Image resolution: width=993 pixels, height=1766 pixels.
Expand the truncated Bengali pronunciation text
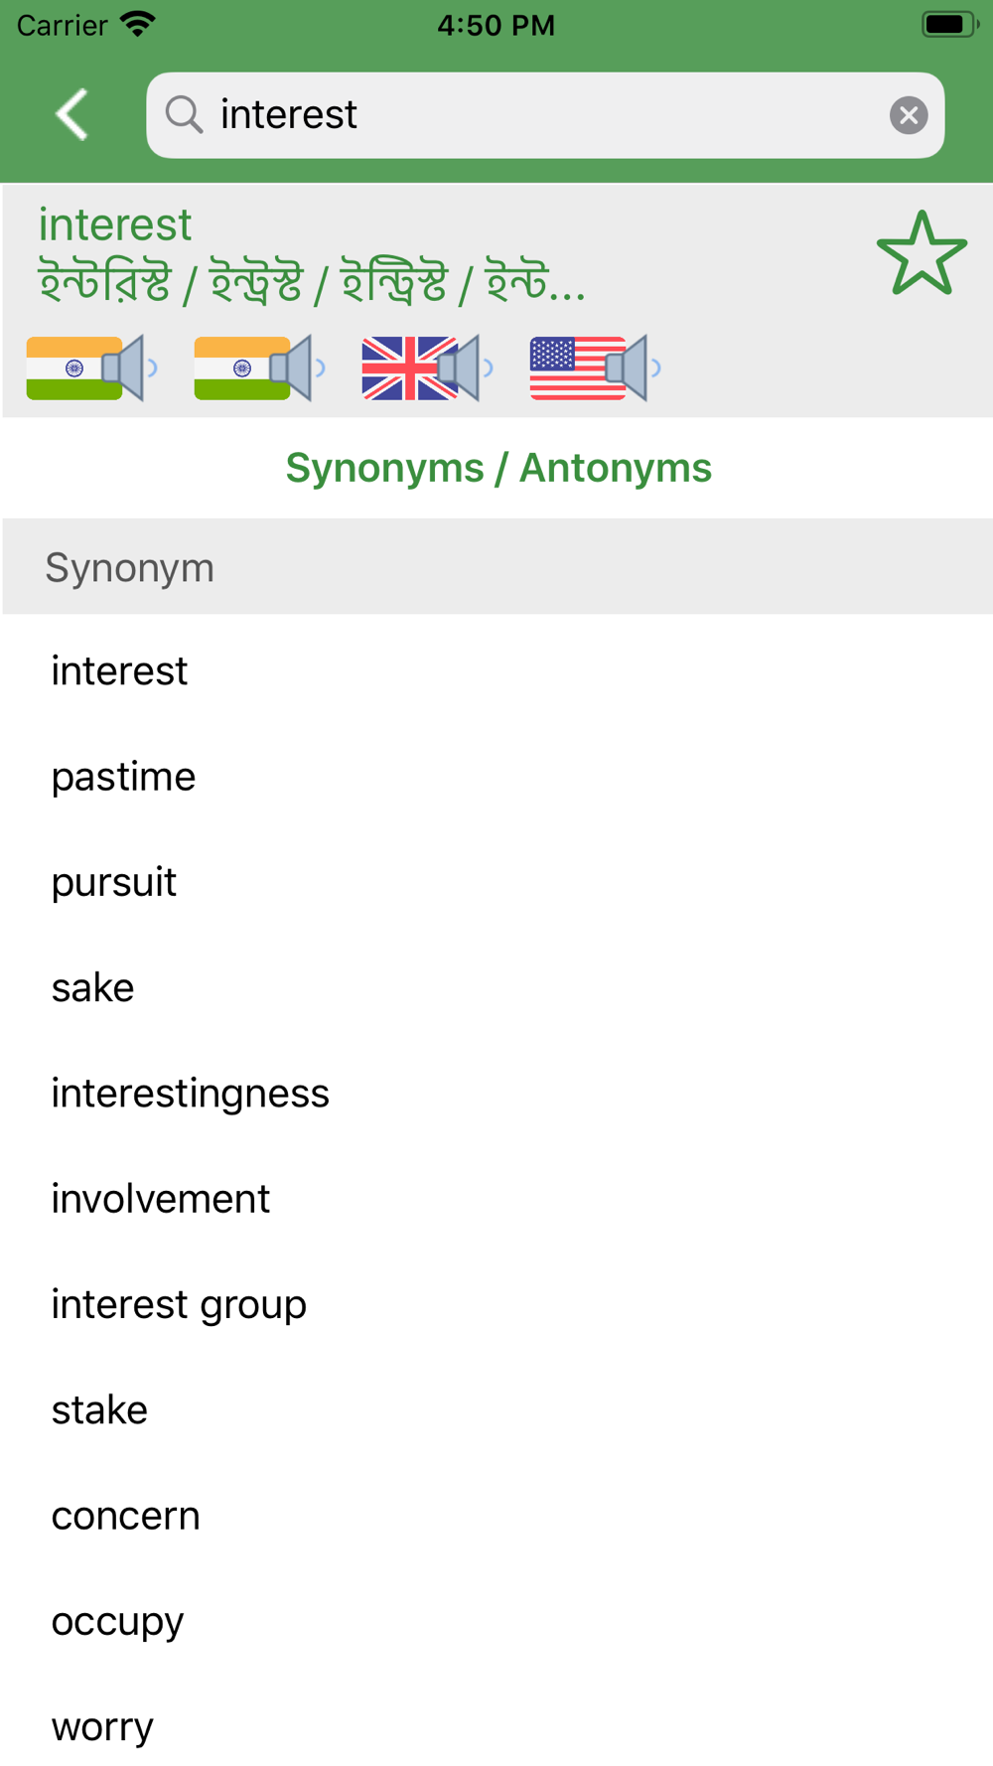click(312, 282)
